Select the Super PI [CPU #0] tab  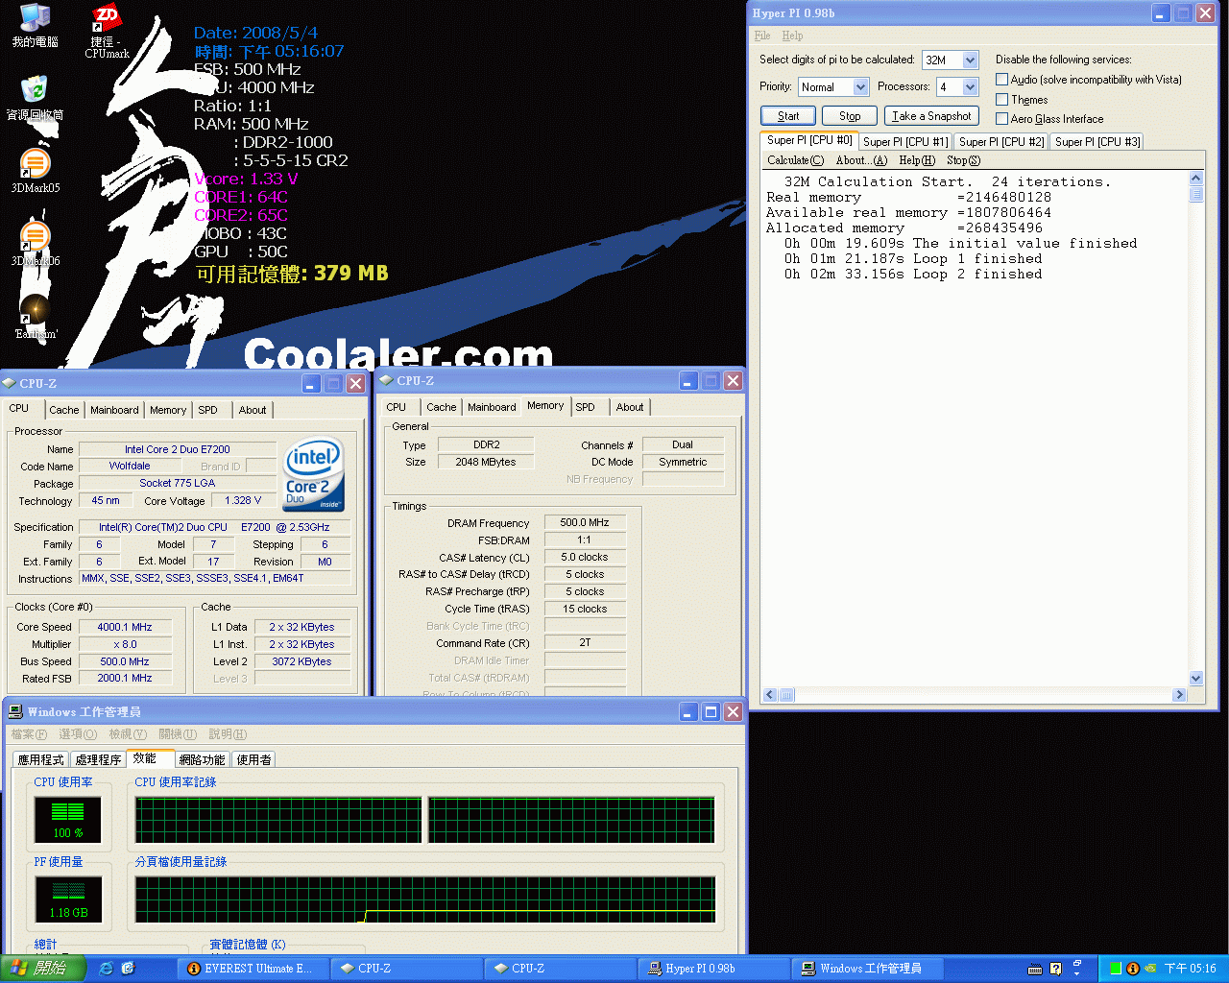[x=809, y=140]
